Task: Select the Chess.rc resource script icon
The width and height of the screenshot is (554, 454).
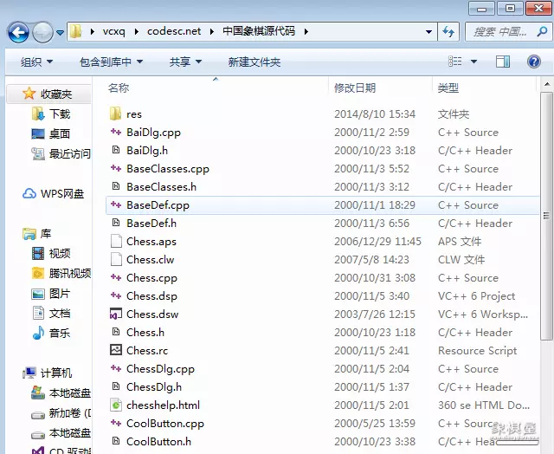Action: pos(116,351)
